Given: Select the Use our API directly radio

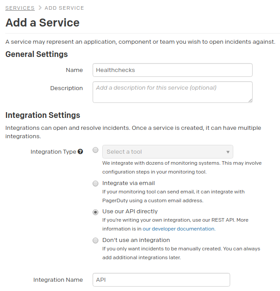Looking at the screenshot, I should (96, 212).
